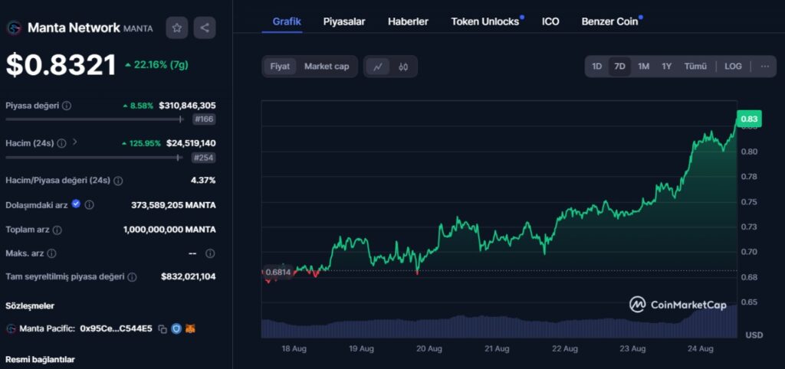Click volume rank #254 badge
The width and height of the screenshot is (785, 369).
click(204, 158)
